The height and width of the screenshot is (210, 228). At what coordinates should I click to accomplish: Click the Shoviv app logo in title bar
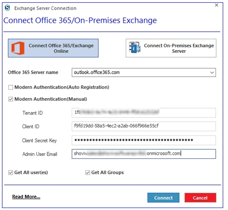pos(7,8)
